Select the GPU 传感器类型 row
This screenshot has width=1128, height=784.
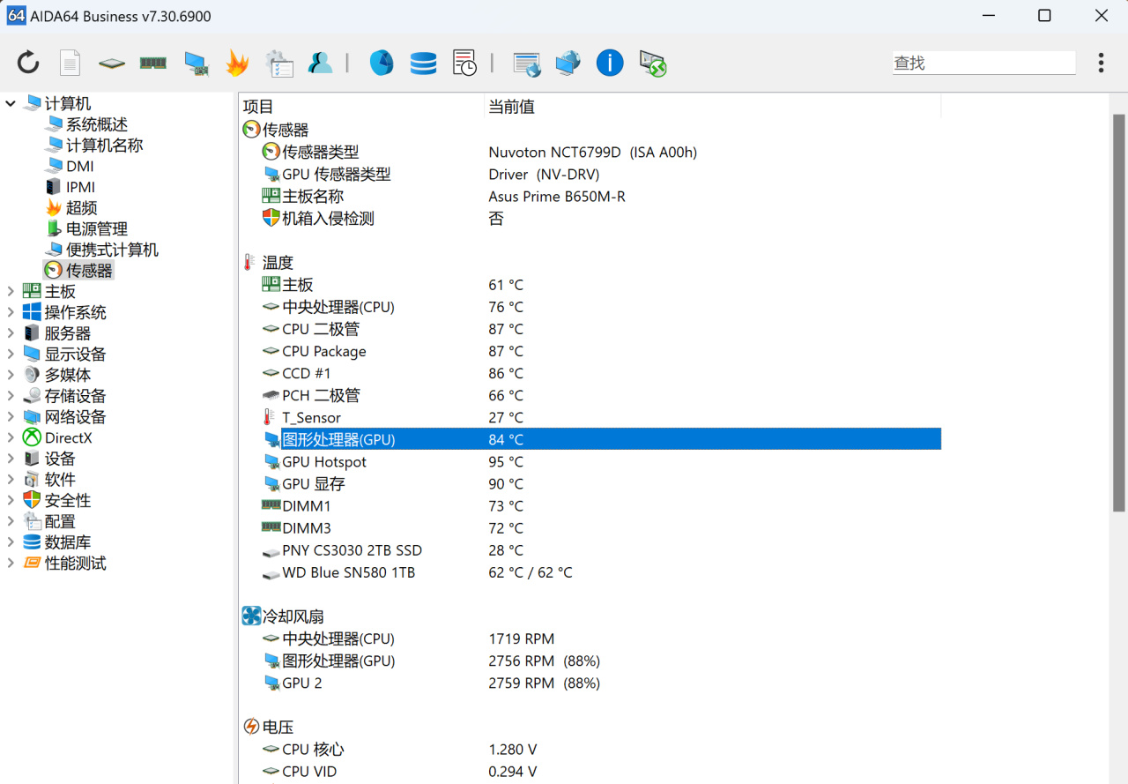pos(590,174)
